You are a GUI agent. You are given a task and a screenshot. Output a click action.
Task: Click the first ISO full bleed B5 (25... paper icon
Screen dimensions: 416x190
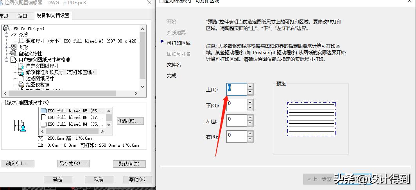coord(43,111)
